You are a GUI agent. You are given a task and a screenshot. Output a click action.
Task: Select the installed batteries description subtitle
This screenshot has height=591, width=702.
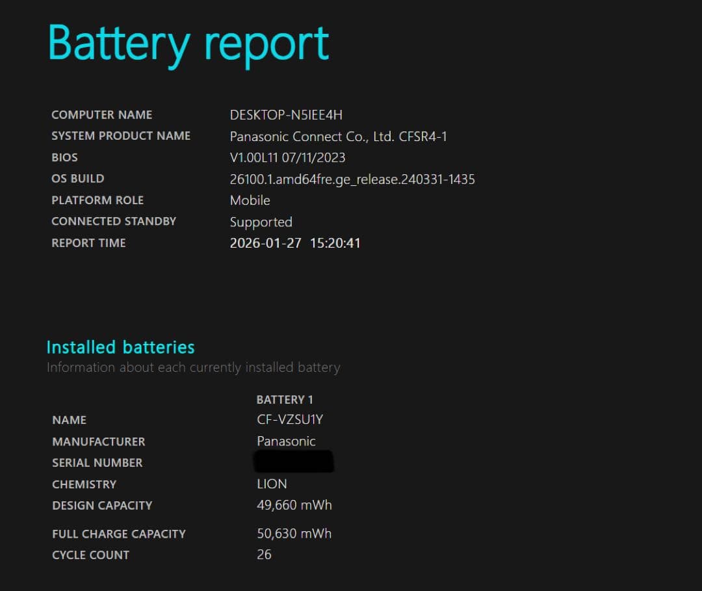193,367
